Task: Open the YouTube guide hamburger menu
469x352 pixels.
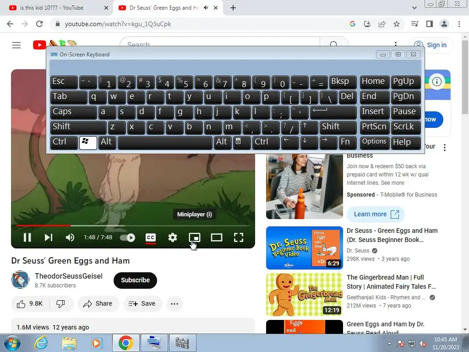Action: (16, 45)
